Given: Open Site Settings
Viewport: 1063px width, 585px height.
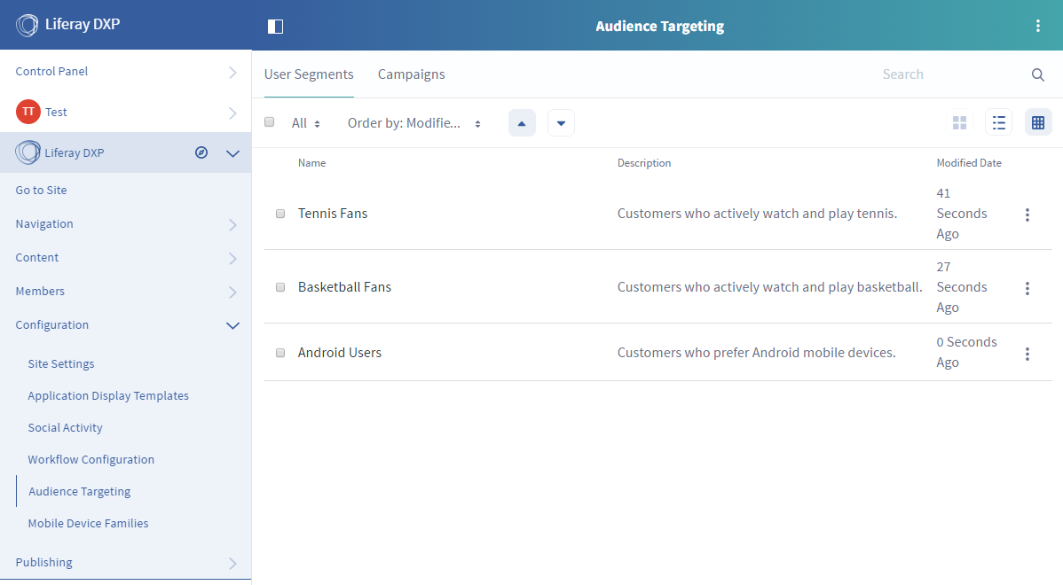Looking at the screenshot, I should click(61, 363).
